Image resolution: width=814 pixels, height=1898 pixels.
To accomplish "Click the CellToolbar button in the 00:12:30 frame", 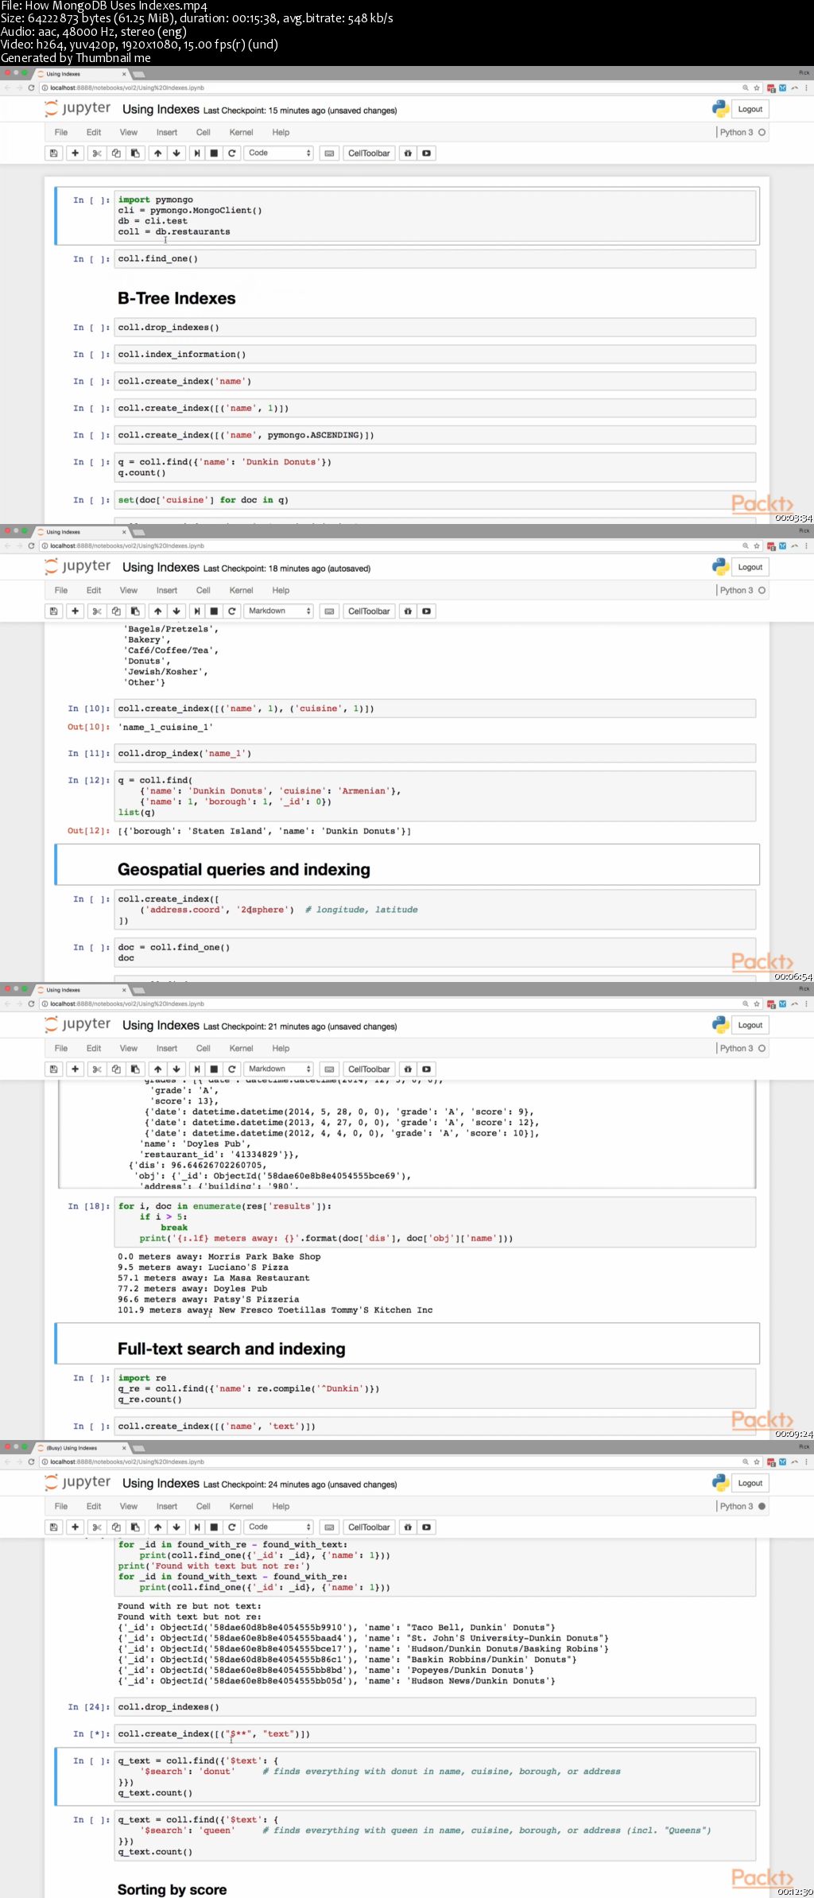I will coord(369,1527).
